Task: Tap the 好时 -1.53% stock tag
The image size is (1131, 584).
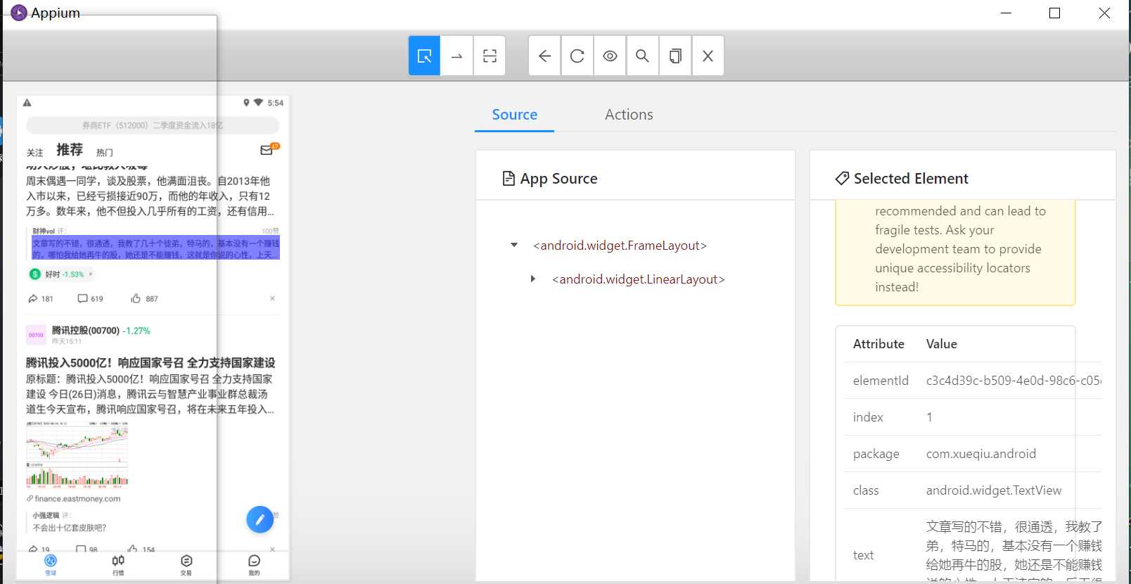Action: click(60, 274)
